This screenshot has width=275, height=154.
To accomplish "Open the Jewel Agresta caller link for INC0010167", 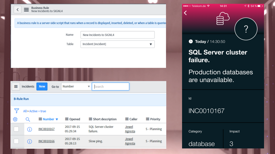I will point(130,129).
